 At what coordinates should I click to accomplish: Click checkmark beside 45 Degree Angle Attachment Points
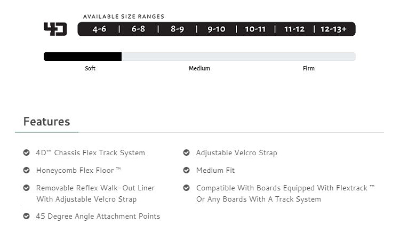(x=26, y=216)
